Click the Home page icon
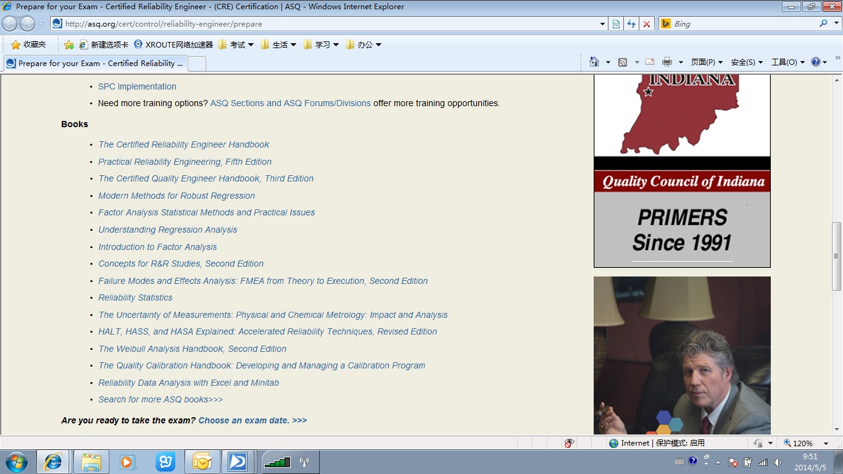843x474 pixels. 594,62
